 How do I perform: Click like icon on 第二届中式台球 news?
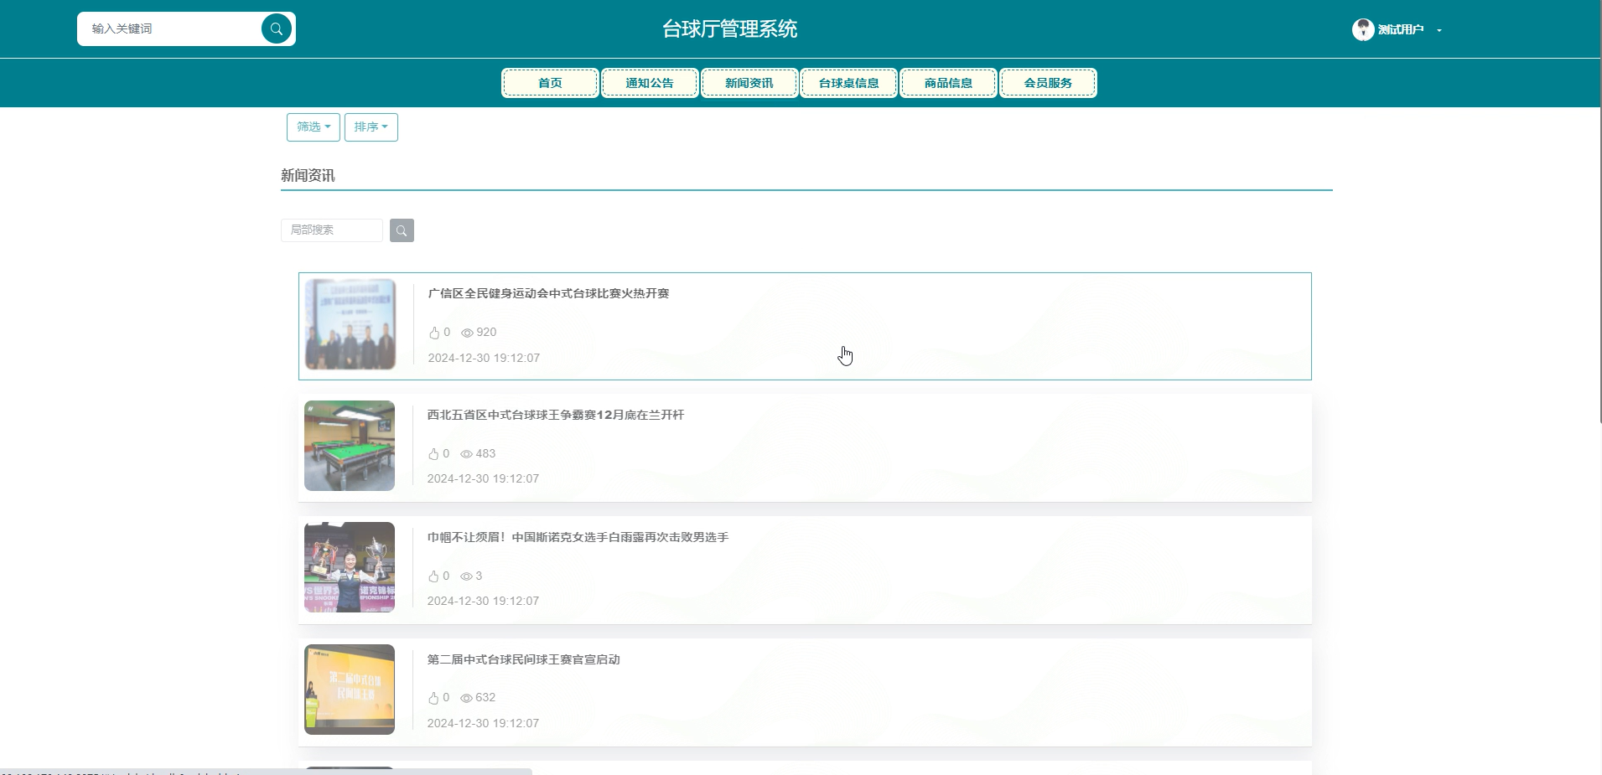(433, 698)
